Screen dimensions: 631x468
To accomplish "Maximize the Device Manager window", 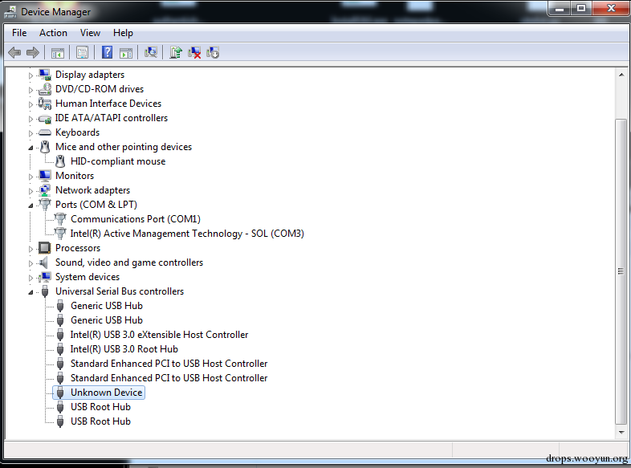I will tap(581, 8).
